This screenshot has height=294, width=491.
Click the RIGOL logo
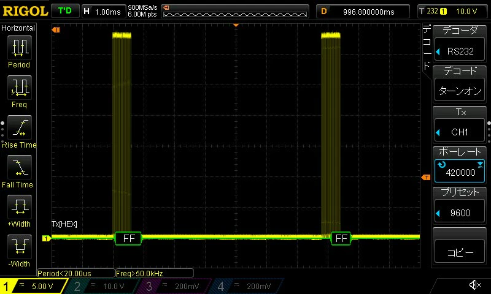(25, 12)
